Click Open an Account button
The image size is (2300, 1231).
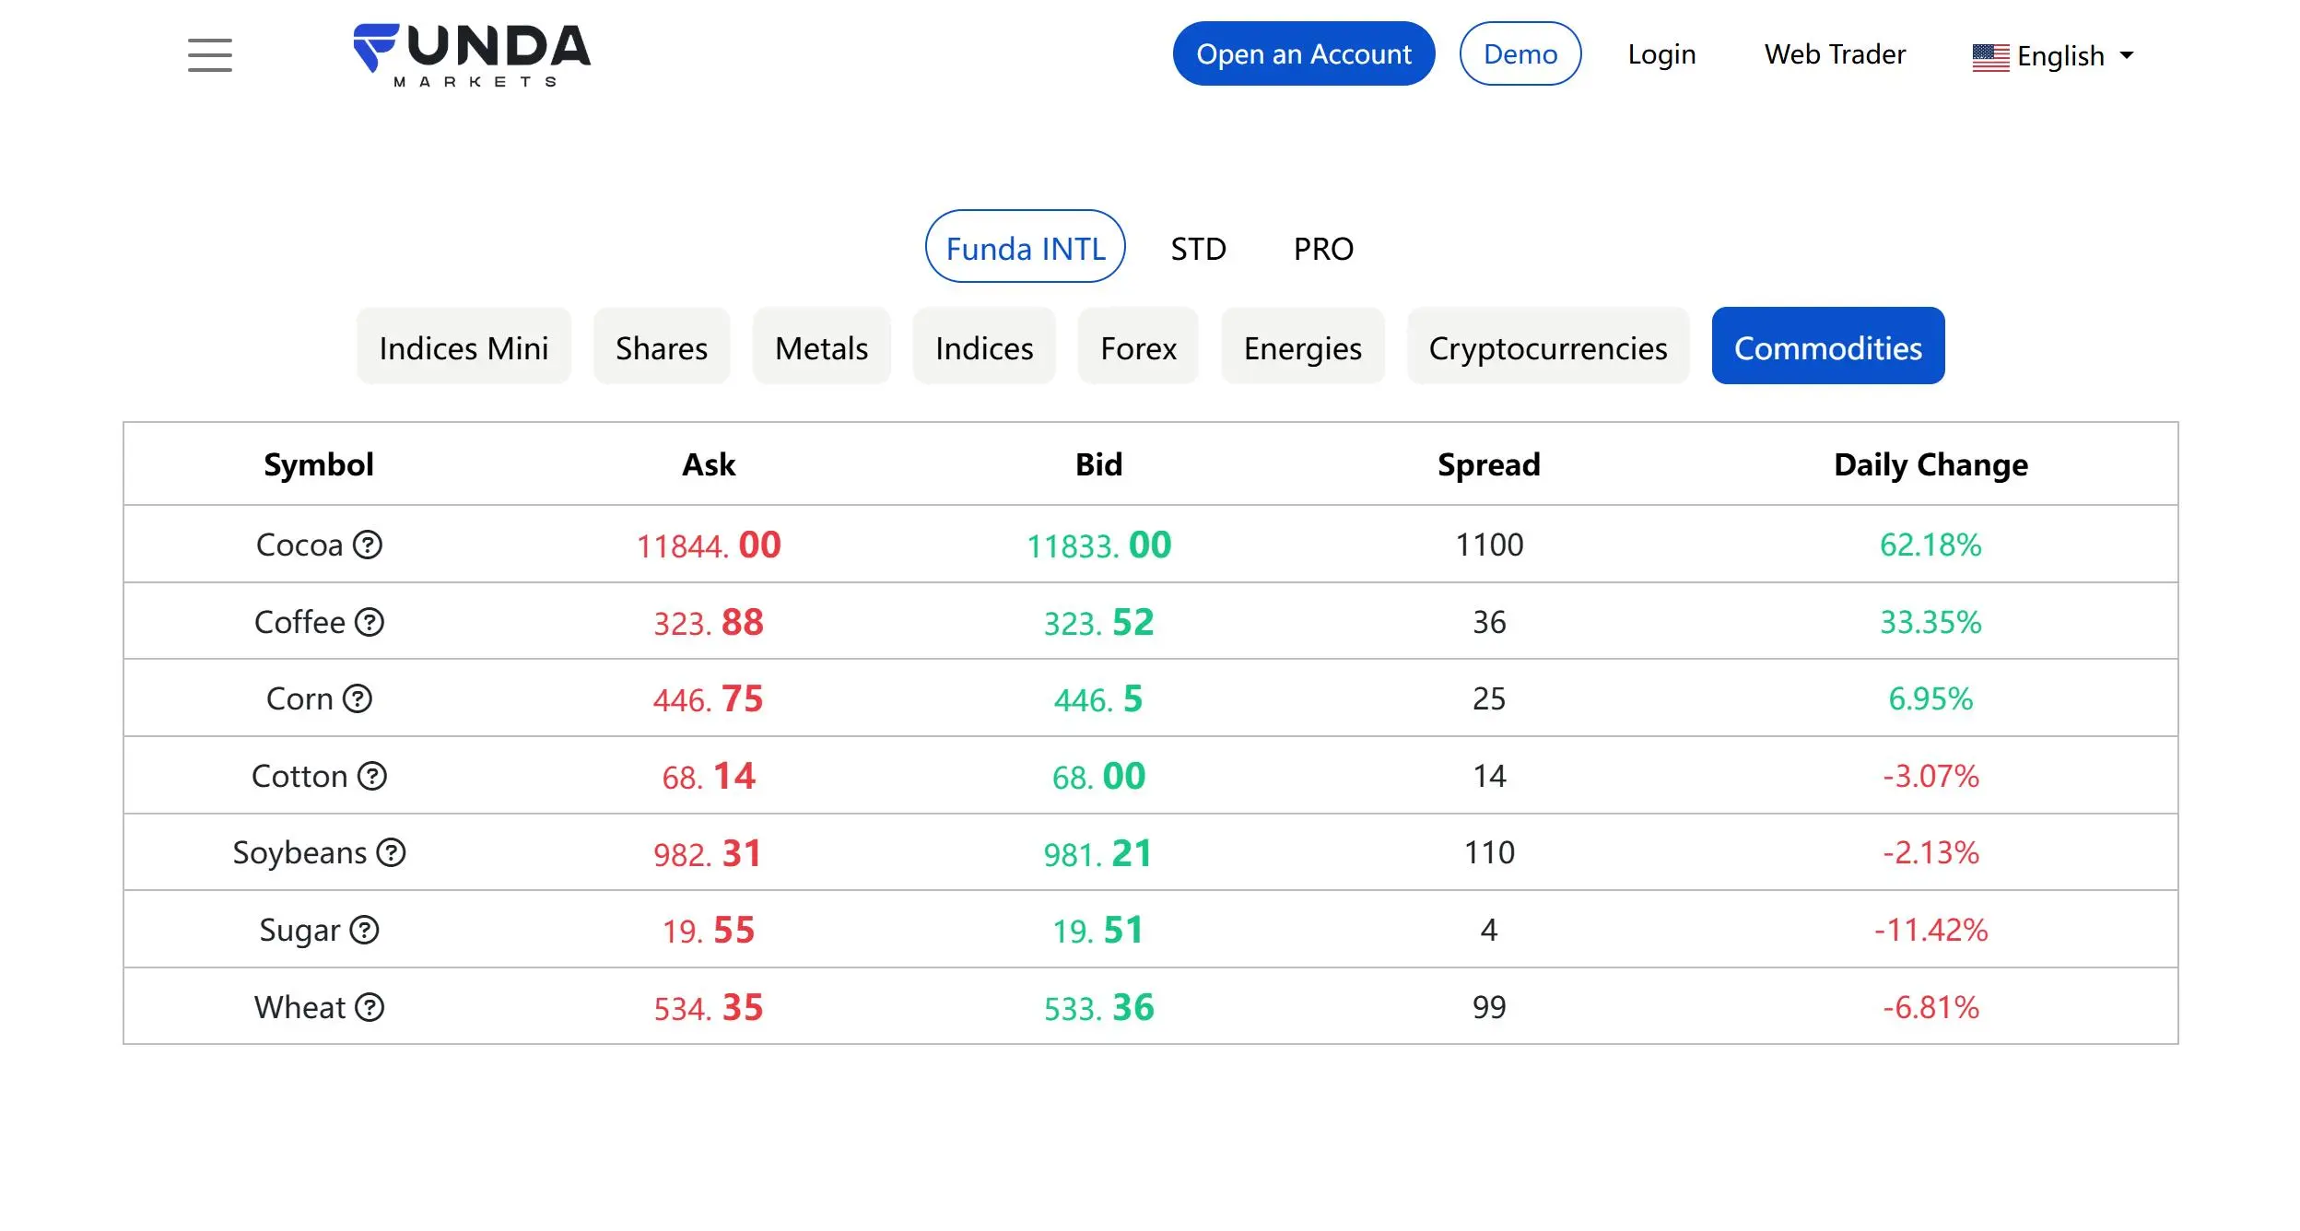tap(1303, 53)
